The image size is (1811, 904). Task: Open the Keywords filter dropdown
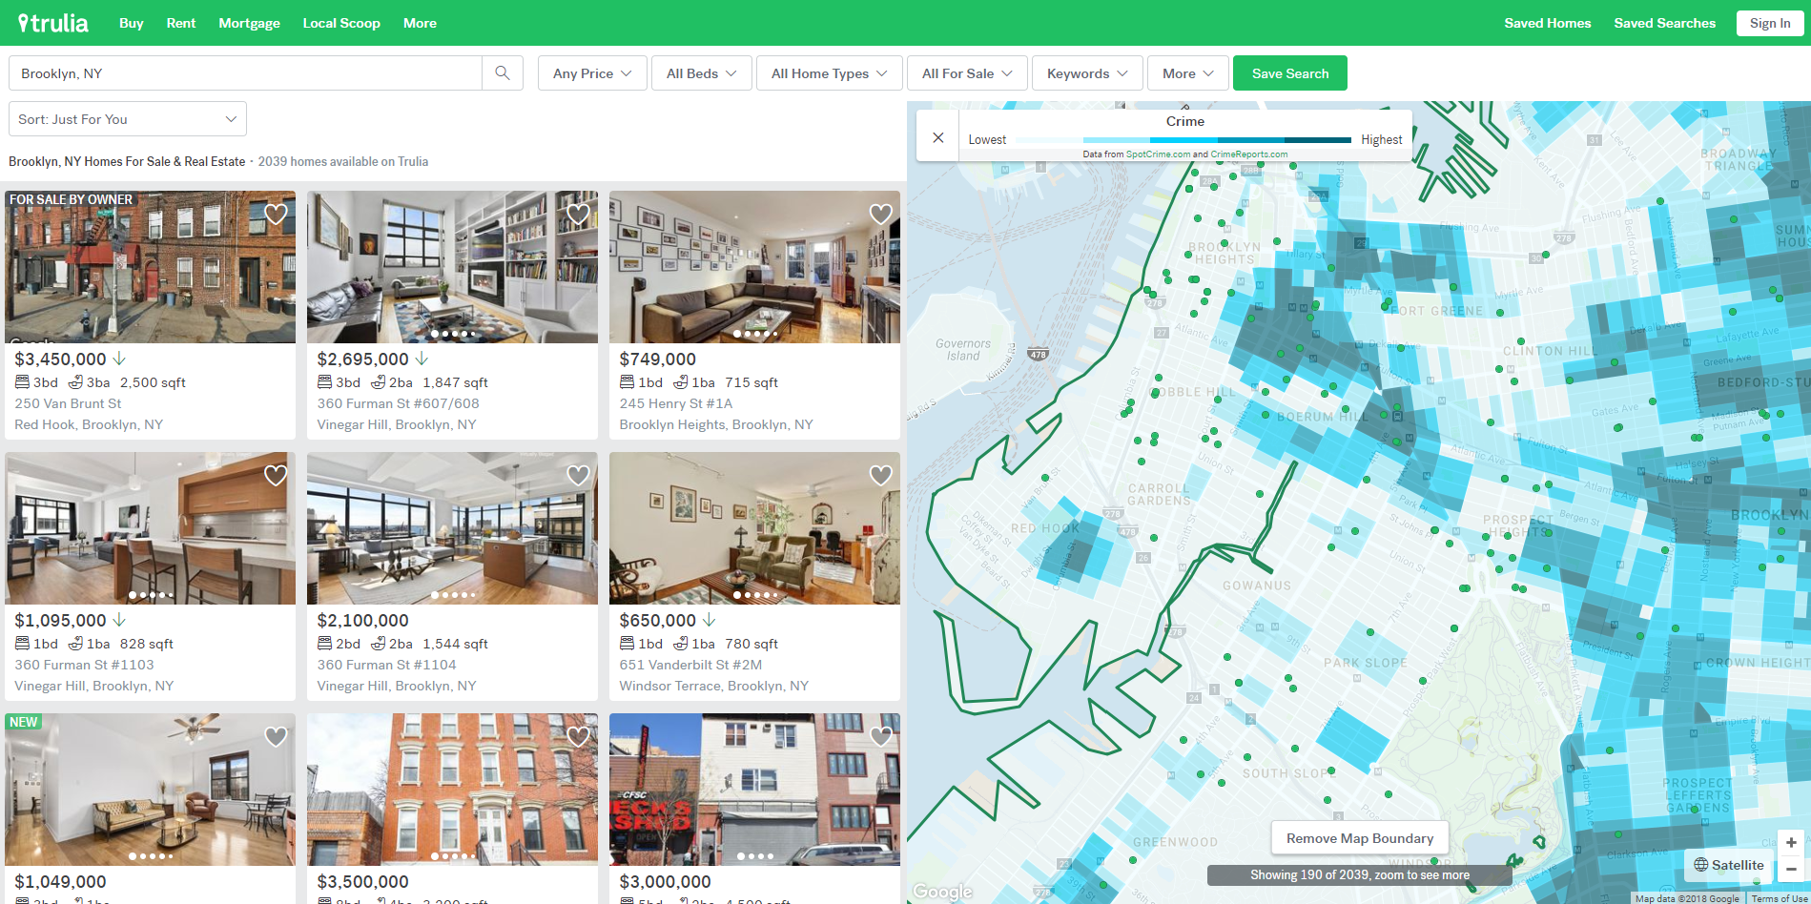point(1087,73)
